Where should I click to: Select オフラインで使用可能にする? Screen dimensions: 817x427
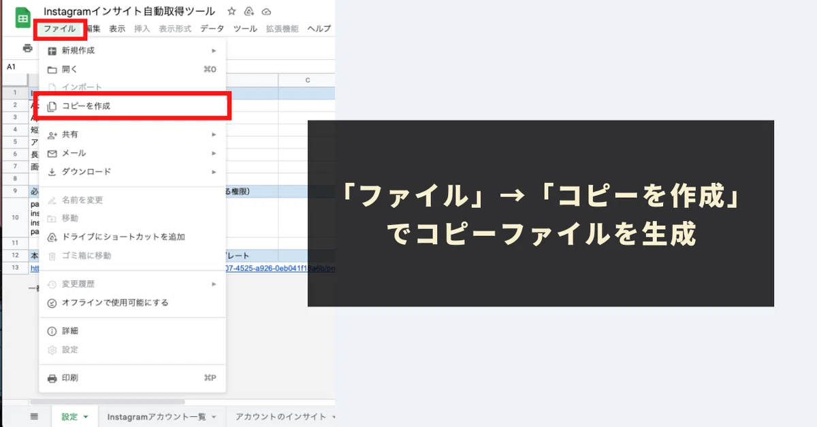pos(132,303)
